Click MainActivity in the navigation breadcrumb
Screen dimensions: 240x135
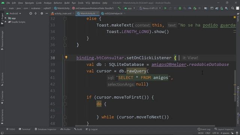coord(62,8)
